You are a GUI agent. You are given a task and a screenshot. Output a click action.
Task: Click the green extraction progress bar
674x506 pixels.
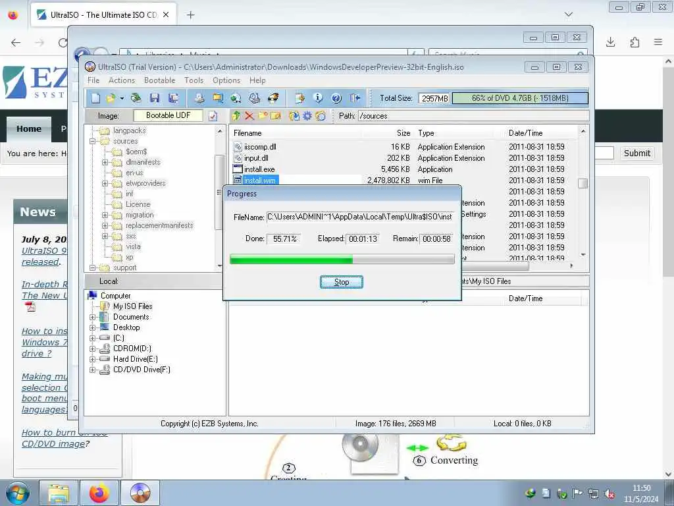point(342,259)
